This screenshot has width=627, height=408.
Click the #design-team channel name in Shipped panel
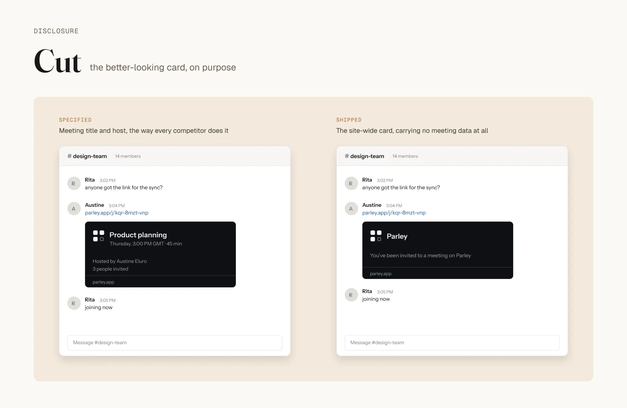[x=364, y=156]
